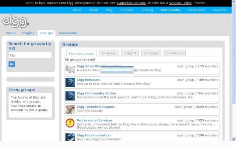
Task: Click '489 members' count text
Action: pyautogui.click(x=208, y=80)
